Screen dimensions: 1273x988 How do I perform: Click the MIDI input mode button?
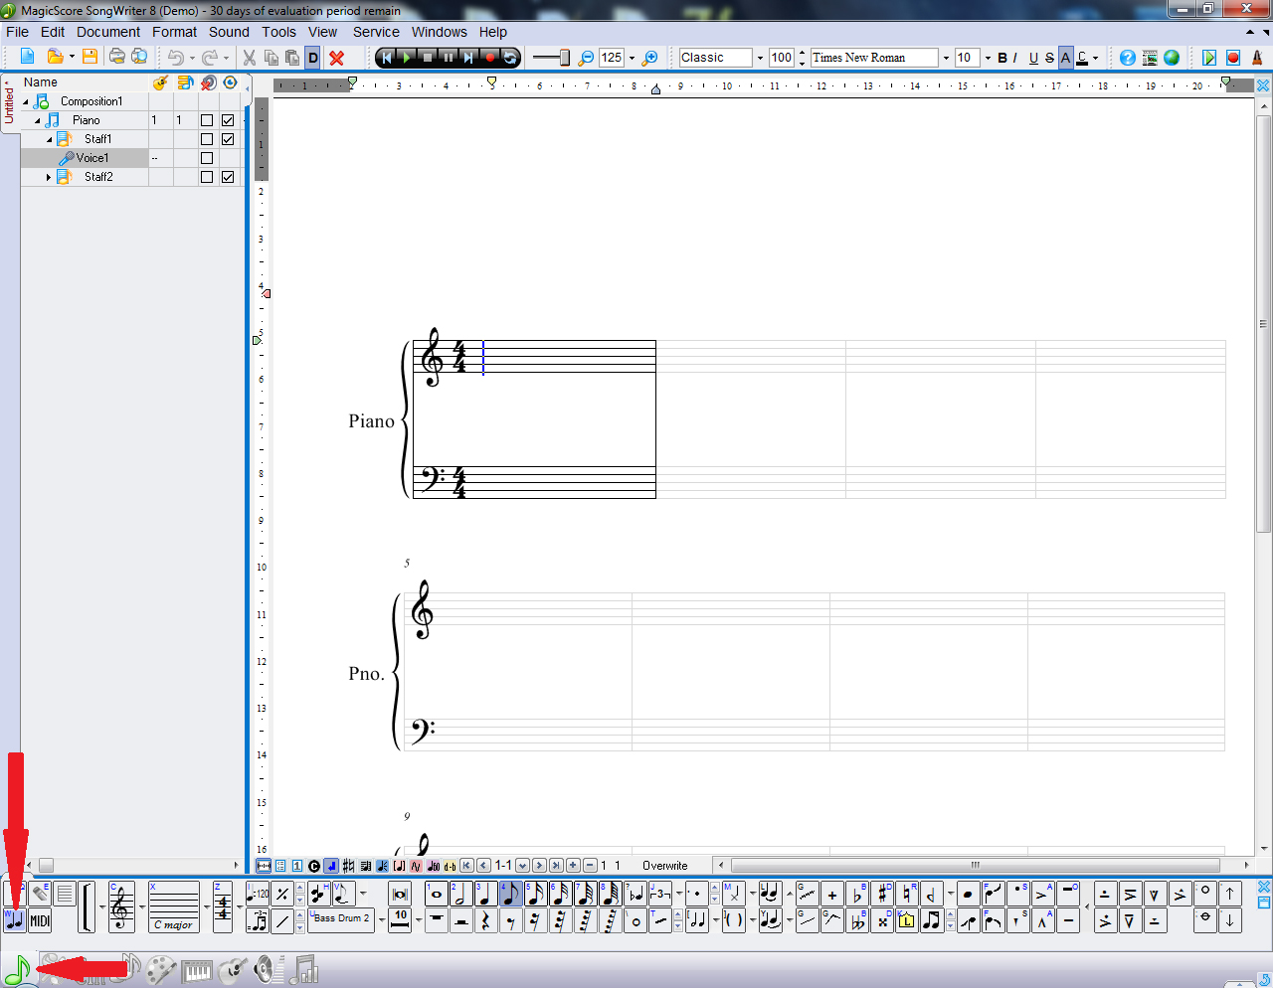(40, 921)
